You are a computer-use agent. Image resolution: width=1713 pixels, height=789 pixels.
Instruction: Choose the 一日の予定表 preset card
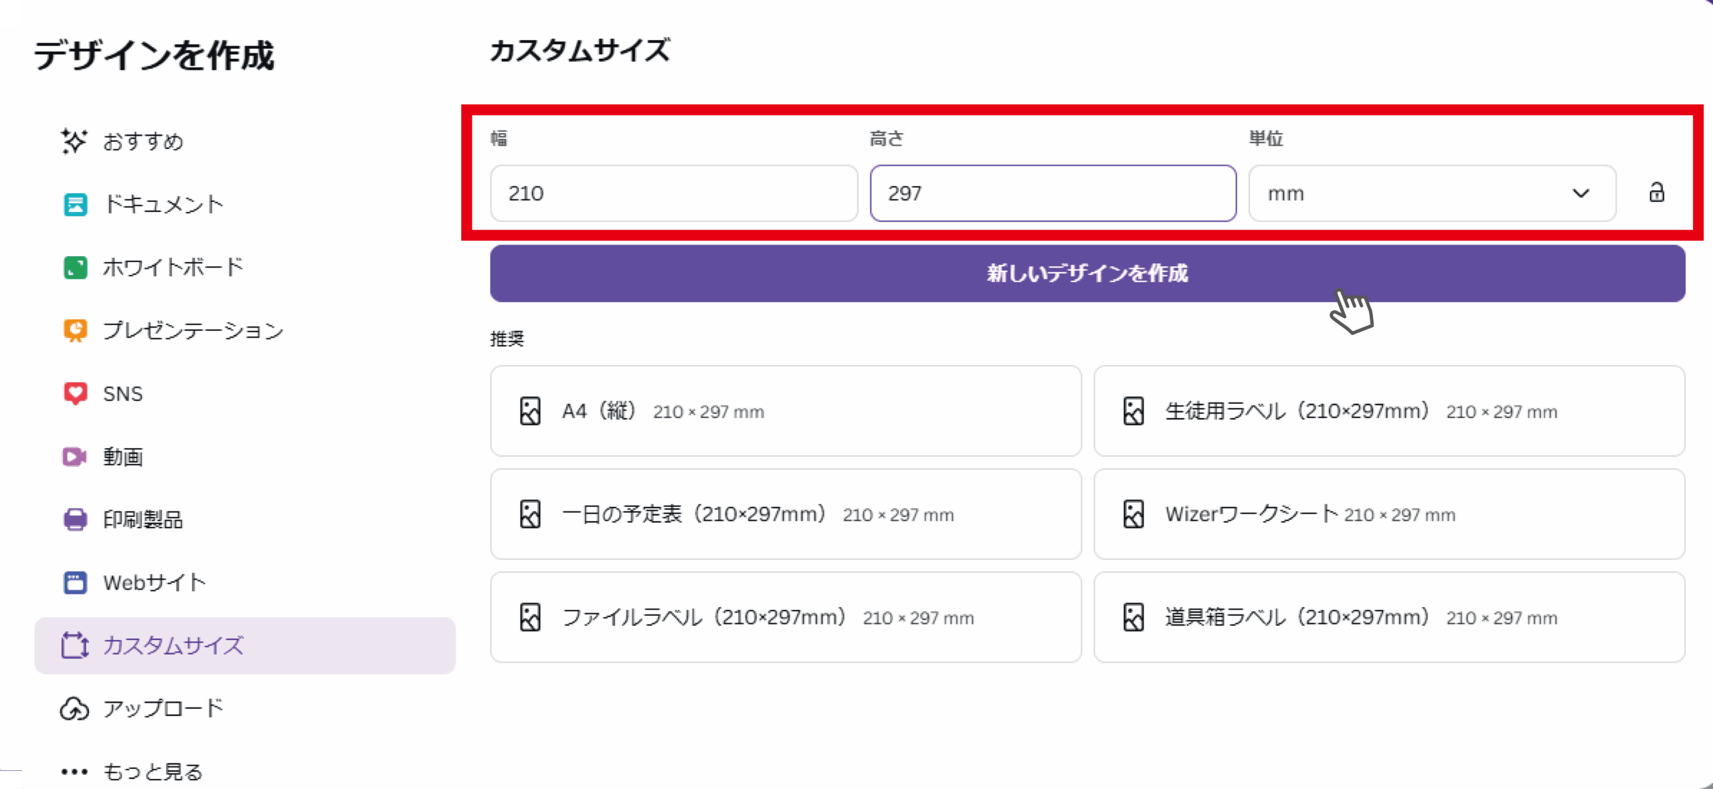pos(786,514)
